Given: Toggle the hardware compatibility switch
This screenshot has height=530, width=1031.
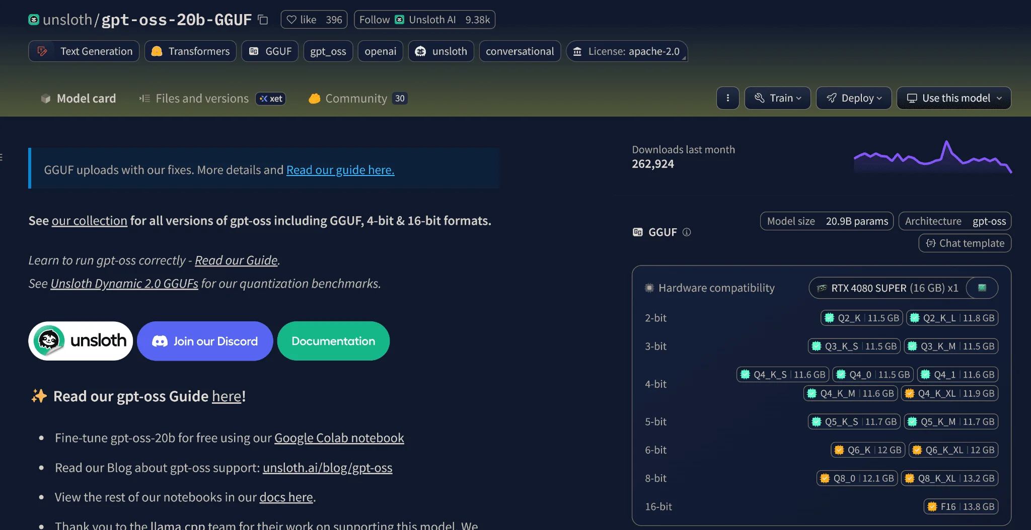Looking at the screenshot, I should 982,288.
